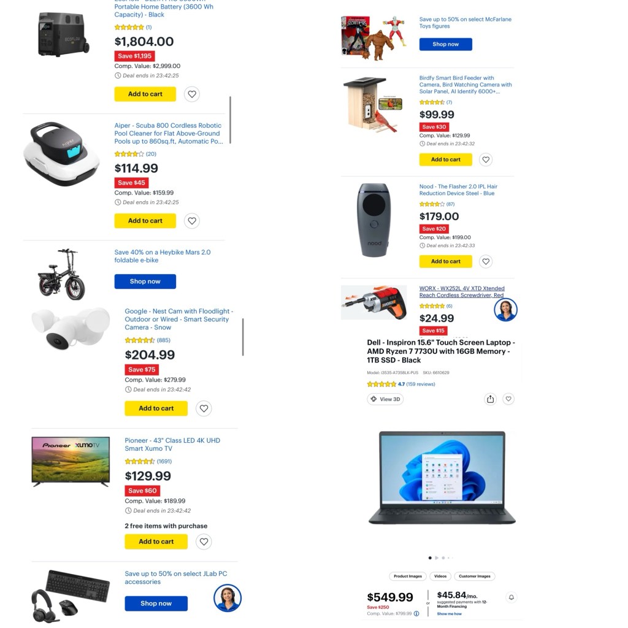The width and height of the screenshot is (628, 628).
Task: Switch to the Videos tab
Action: [440, 576]
